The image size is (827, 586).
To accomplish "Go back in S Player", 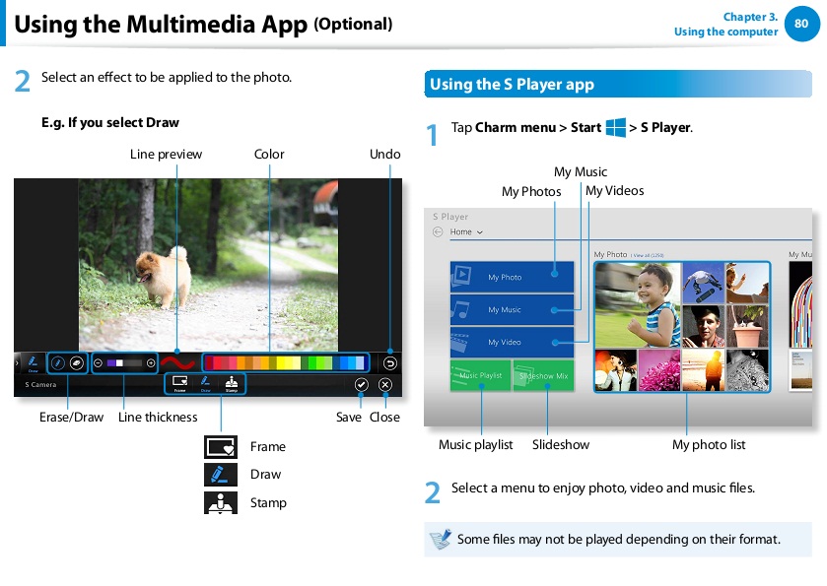I will [438, 231].
